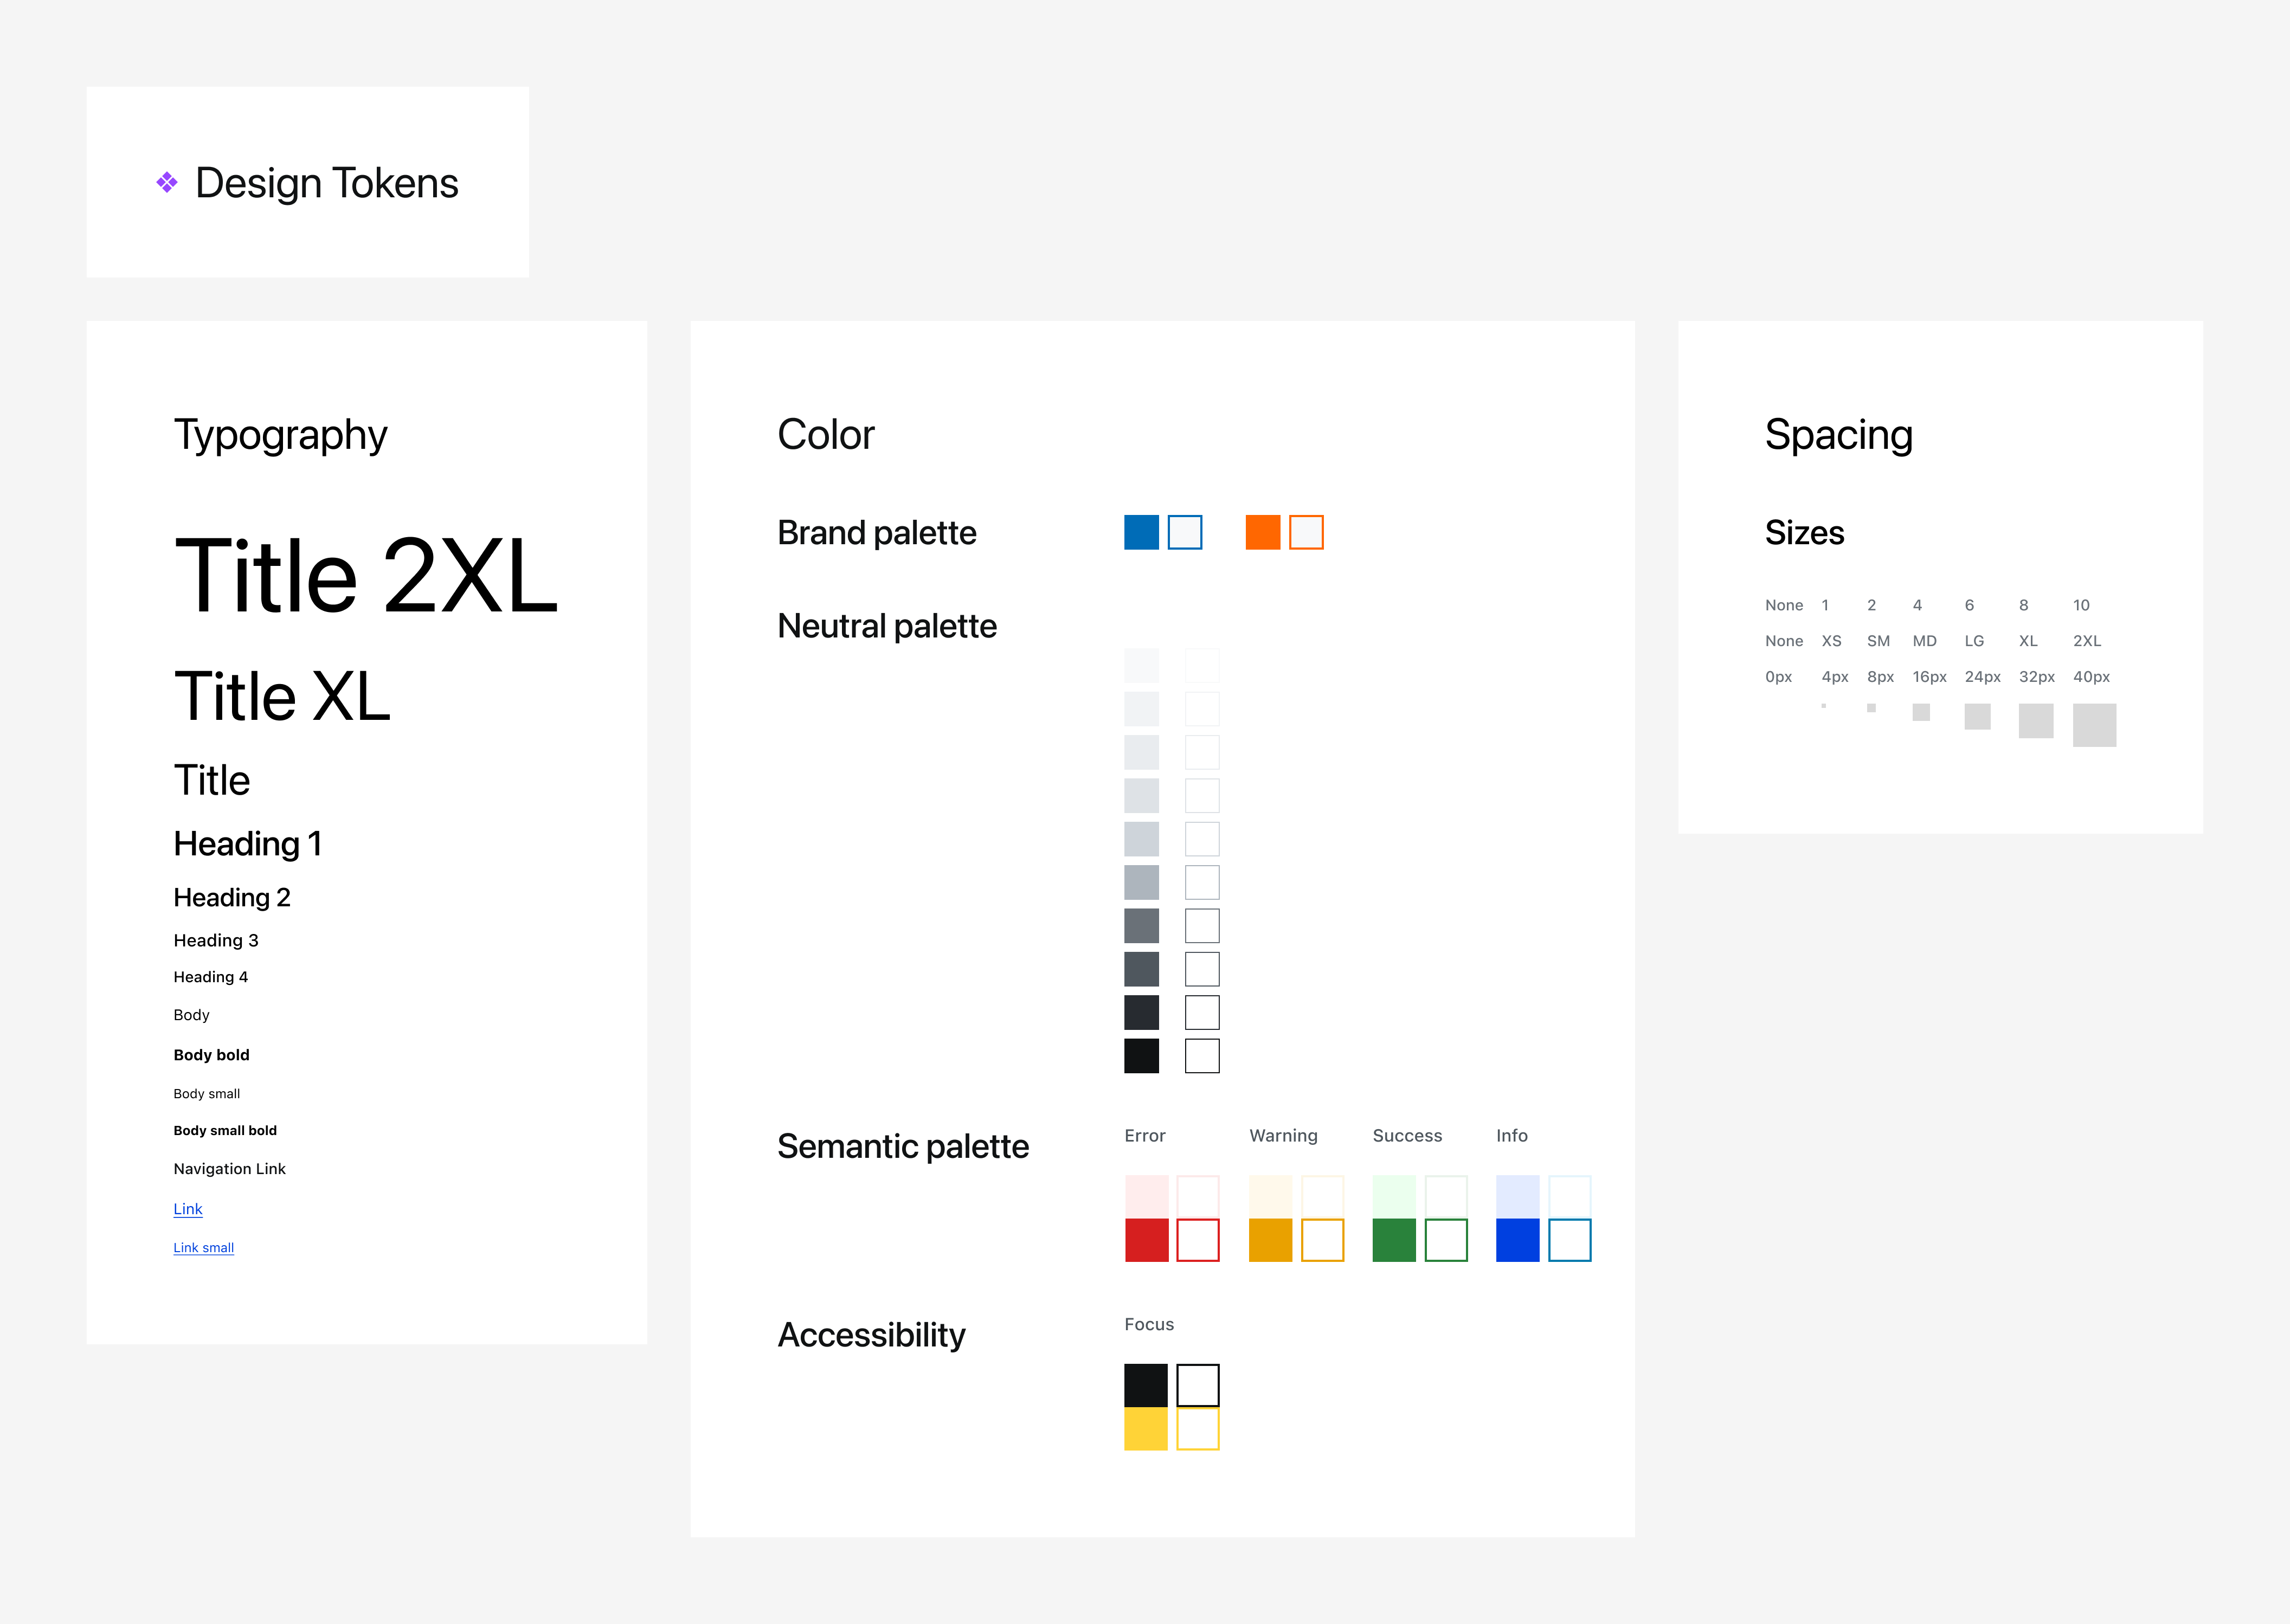Click the Navigation Link sample
2290x1624 pixels.
pos(230,1169)
